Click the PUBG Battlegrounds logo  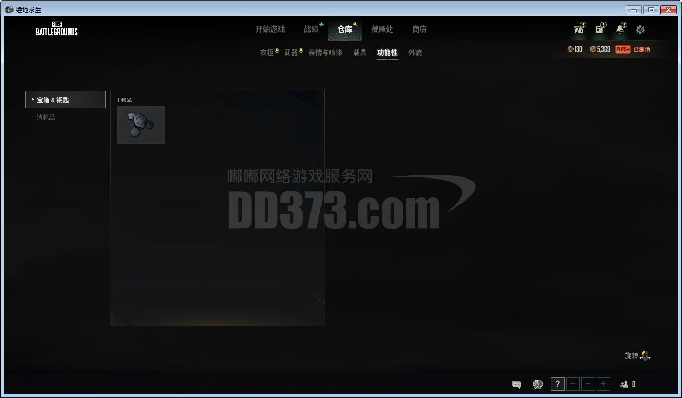coord(57,29)
